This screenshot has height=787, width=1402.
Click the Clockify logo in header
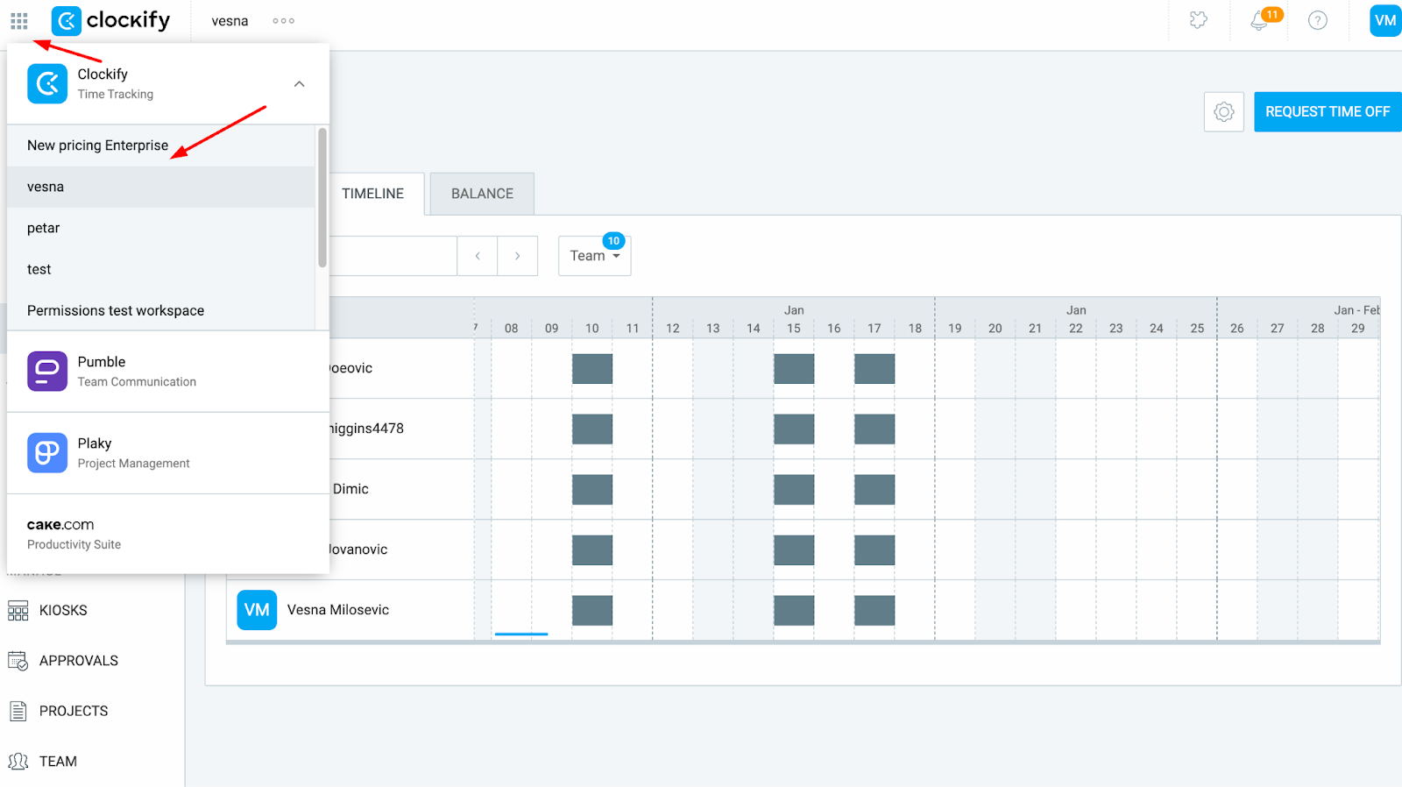coord(111,20)
